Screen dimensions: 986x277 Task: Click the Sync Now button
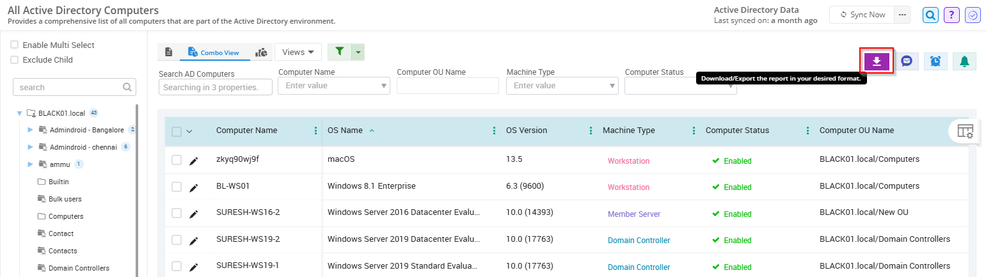coord(862,15)
